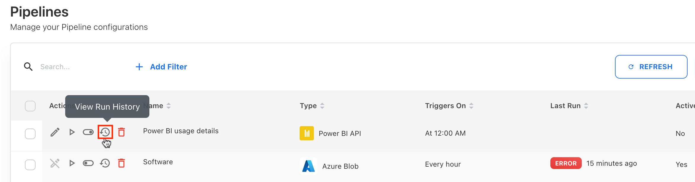
Task: Click the disabled edit icon for Software
Action: pos(55,163)
